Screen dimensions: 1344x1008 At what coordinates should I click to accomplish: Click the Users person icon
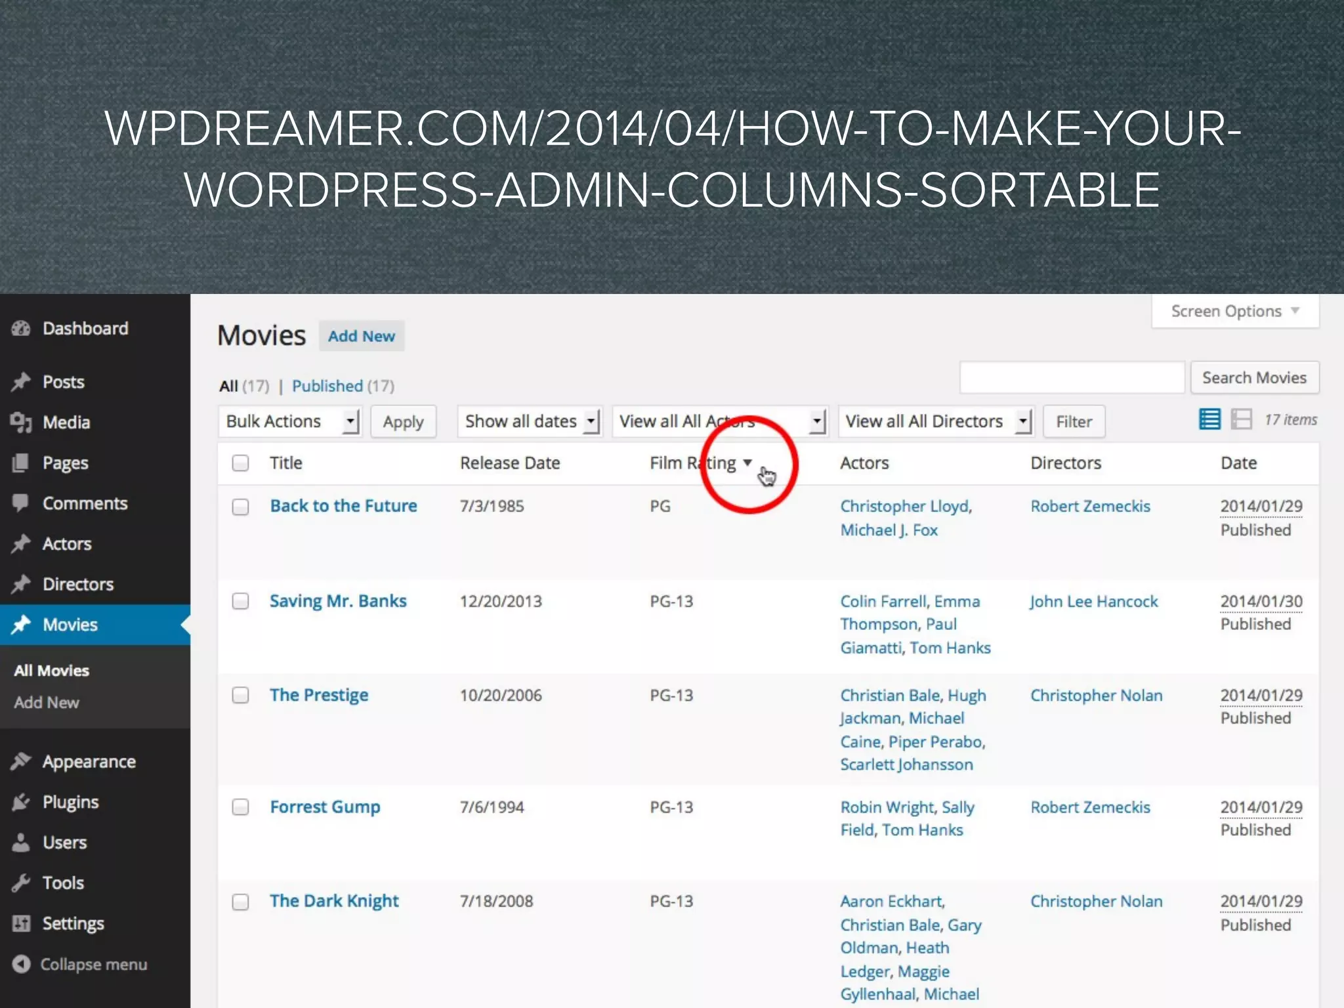coord(21,842)
